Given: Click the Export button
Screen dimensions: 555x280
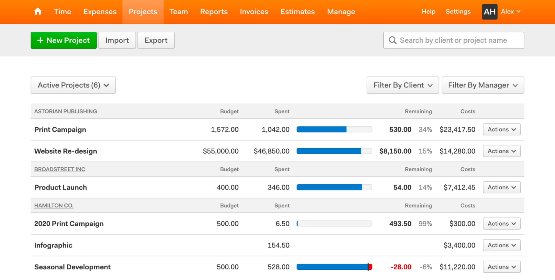Looking at the screenshot, I should [156, 40].
